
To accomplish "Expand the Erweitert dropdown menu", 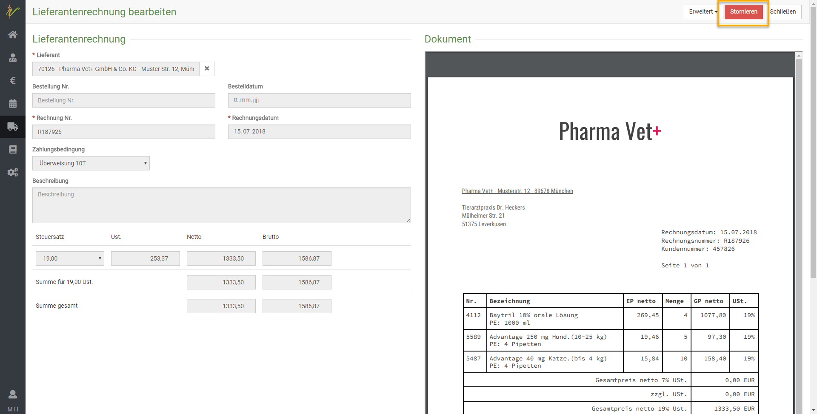I will 703,12.
